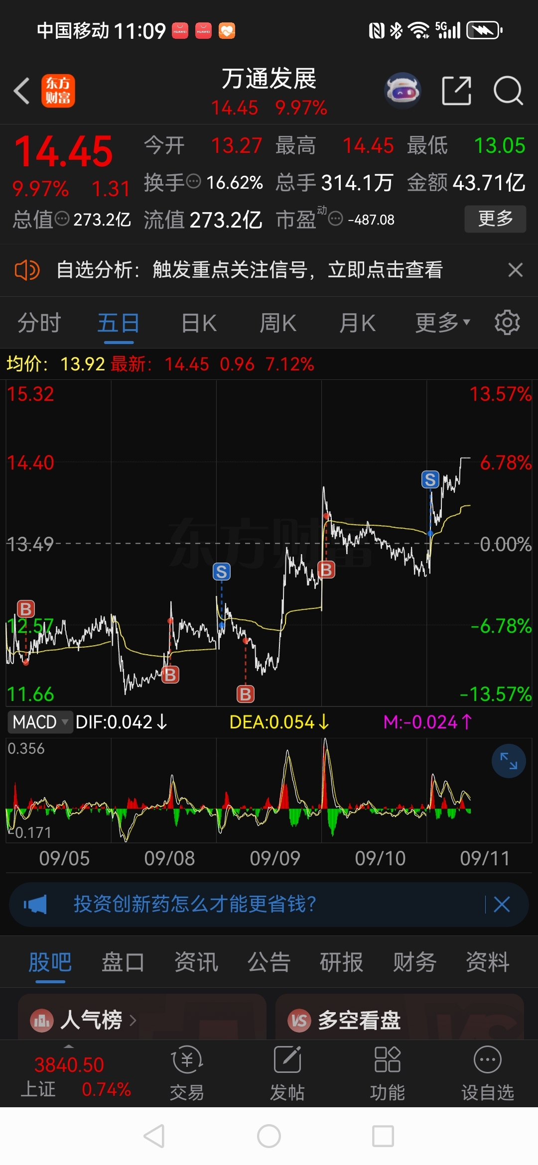The image size is (538, 1165).
Task: Expand the 人气榜 chevron
Action: coord(133,1021)
